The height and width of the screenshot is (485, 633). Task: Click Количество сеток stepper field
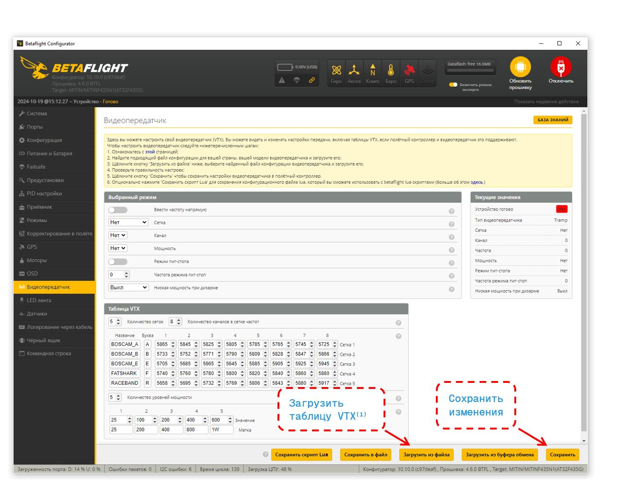coord(115,322)
